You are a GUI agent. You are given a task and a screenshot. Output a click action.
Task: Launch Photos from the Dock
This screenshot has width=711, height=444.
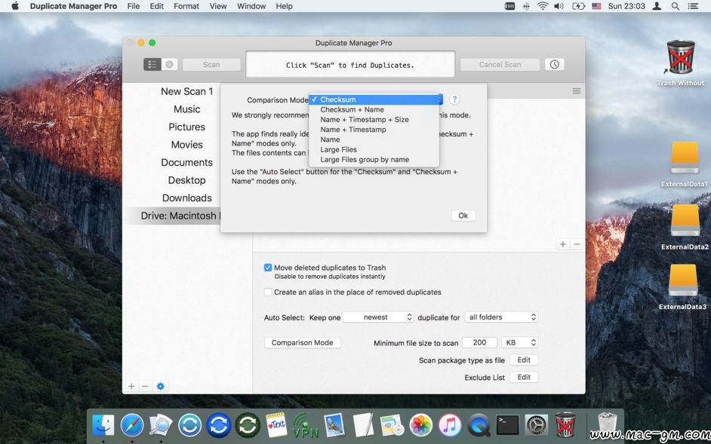pyautogui.click(x=421, y=426)
